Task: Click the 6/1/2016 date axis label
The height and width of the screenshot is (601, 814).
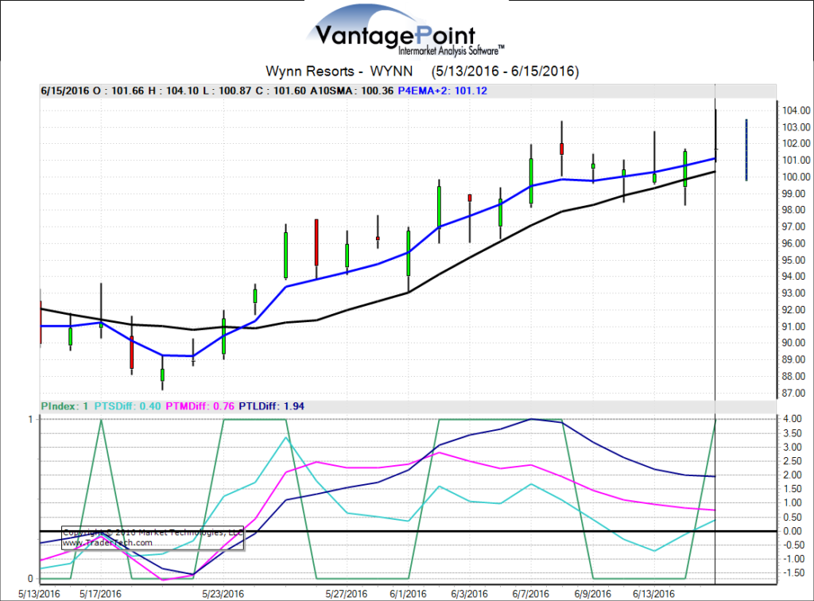Action: 408,594
